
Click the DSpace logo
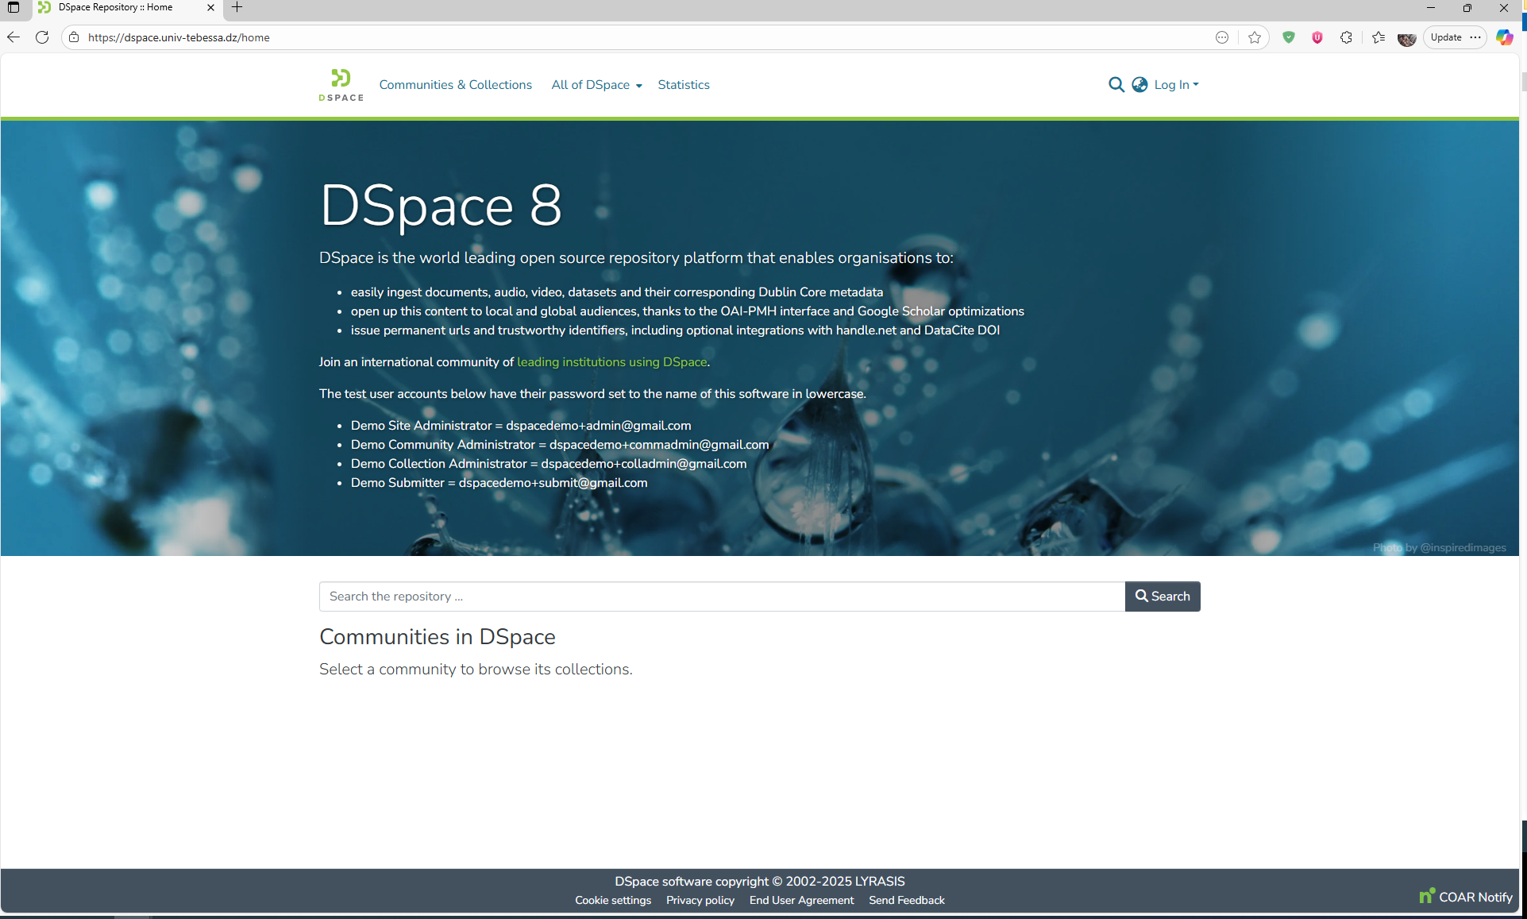pyautogui.click(x=340, y=84)
